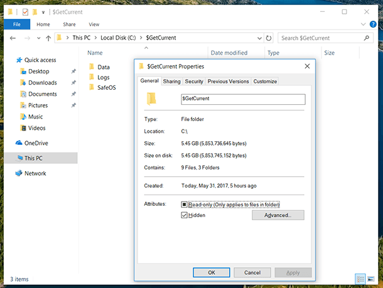Confirm the Properties dialog with OK
The height and width of the screenshot is (288, 383).
pyautogui.click(x=212, y=272)
